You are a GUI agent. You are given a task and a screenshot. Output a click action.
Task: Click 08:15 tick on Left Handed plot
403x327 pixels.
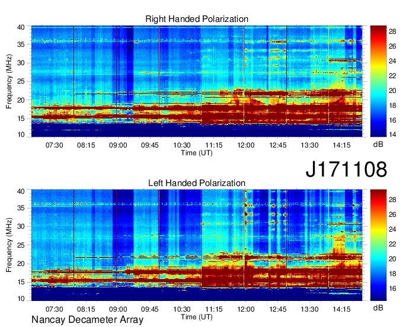tap(86, 309)
